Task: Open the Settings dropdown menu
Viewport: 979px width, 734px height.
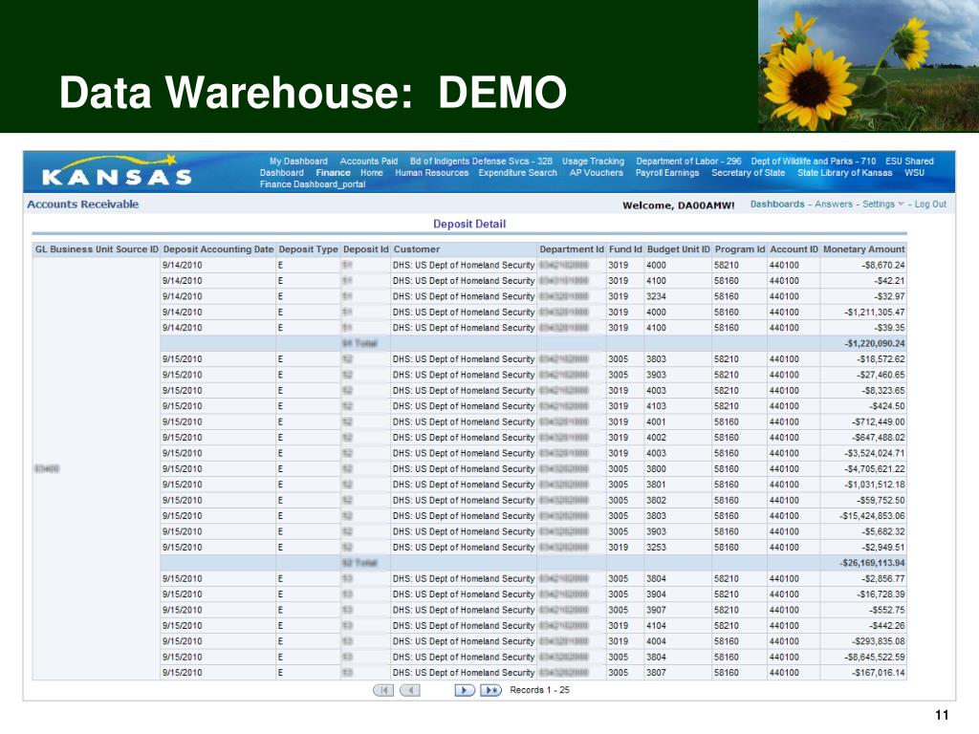Action: [882, 205]
